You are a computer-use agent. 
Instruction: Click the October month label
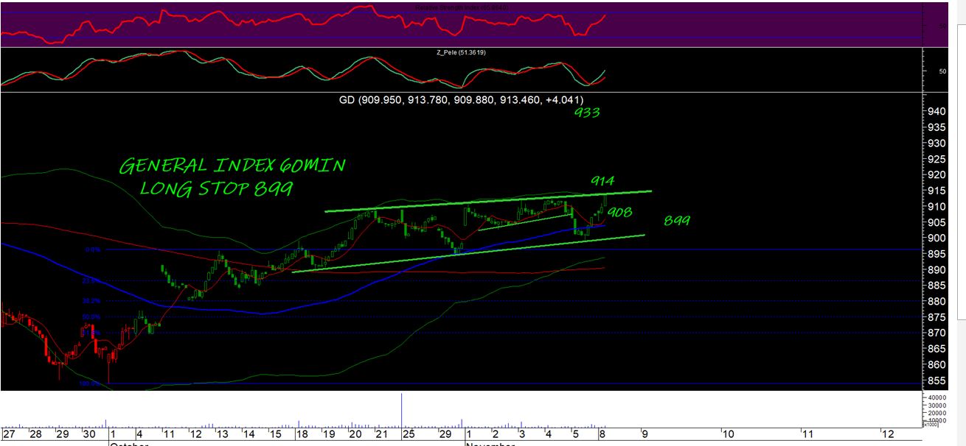tap(129, 444)
